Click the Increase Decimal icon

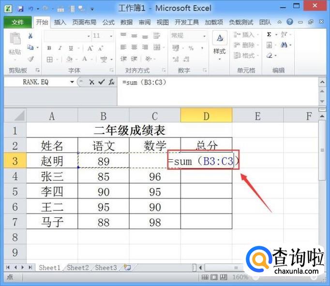tap(176, 60)
